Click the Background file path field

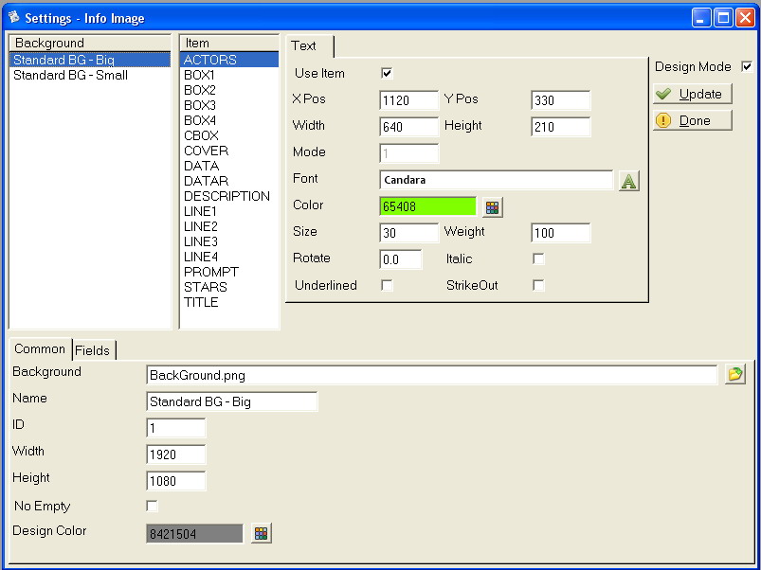point(431,375)
